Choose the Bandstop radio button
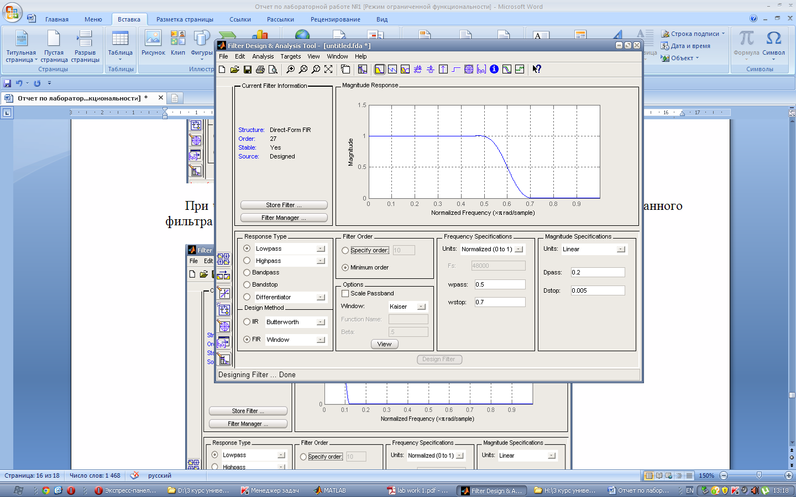 click(x=247, y=284)
